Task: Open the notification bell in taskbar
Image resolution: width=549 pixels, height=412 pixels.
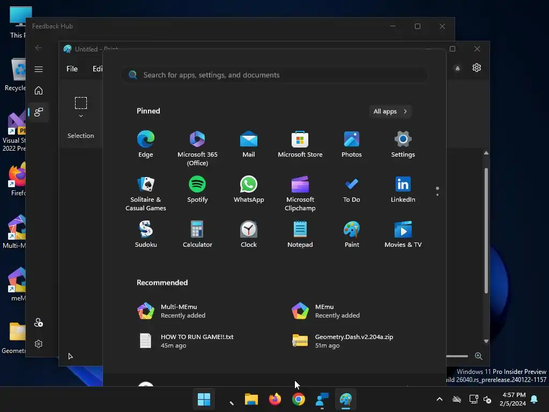Action: click(x=534, y=399)
